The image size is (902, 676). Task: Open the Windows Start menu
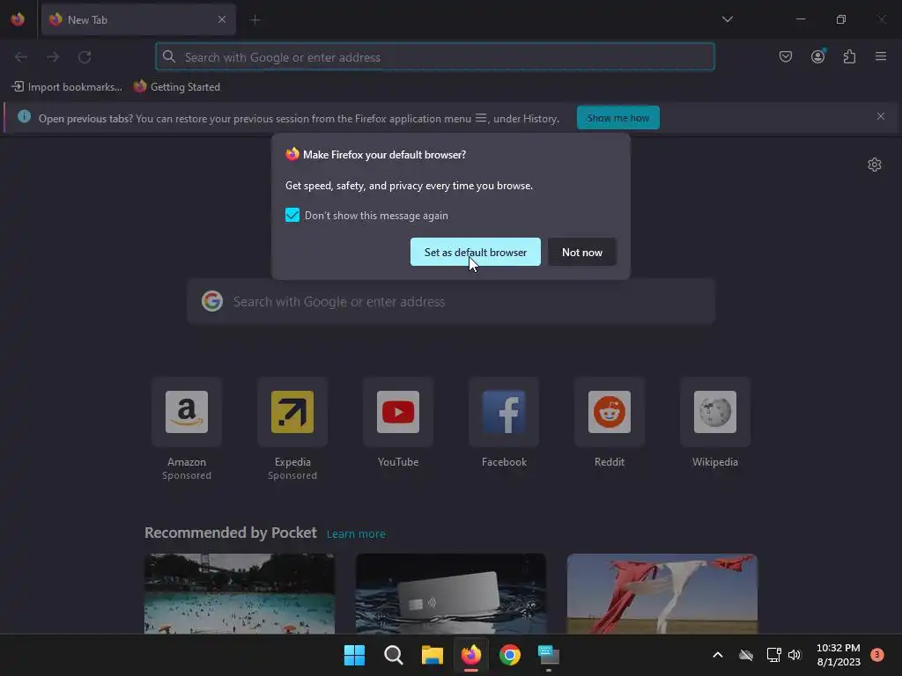pos(354,655)
